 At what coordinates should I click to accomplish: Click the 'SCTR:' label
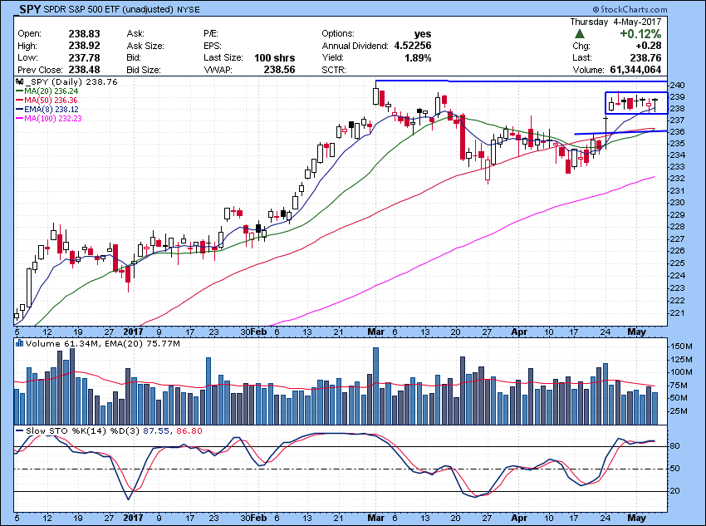[334, 70]
